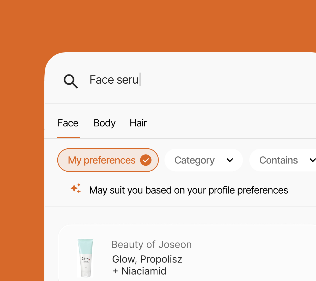Click the Beauty of Joseon brand name

(x=152, y=244)
